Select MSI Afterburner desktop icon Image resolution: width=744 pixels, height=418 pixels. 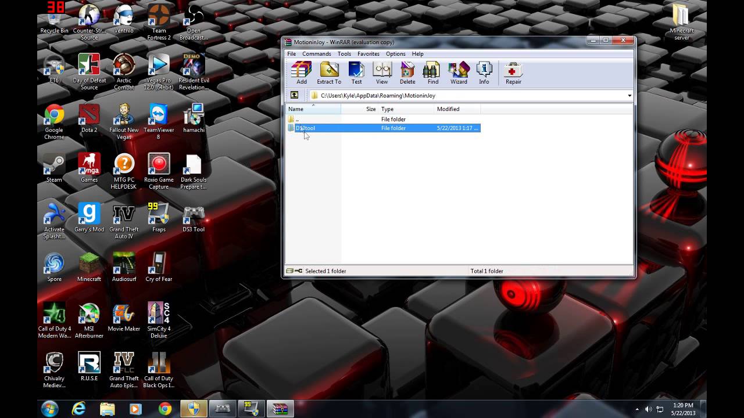coord(89,320)
